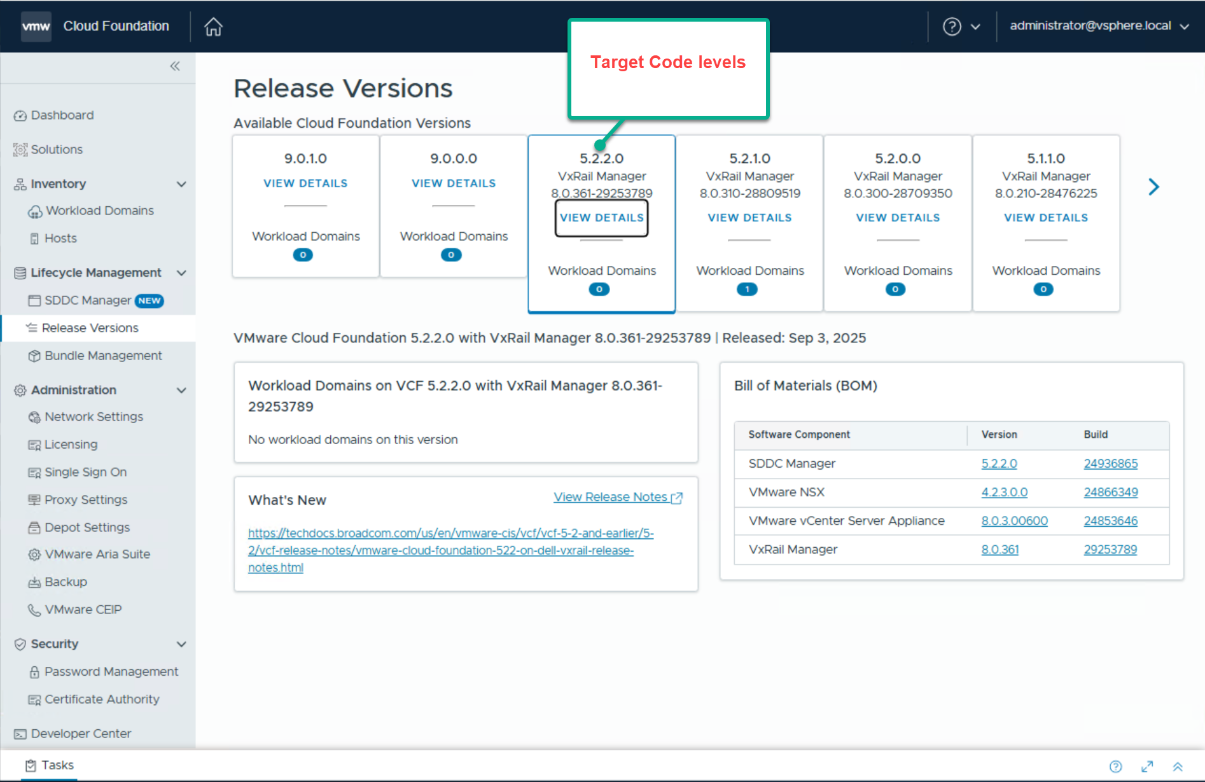
Task: Collapse the Lifecycle Management section
Action: (181, 273)
